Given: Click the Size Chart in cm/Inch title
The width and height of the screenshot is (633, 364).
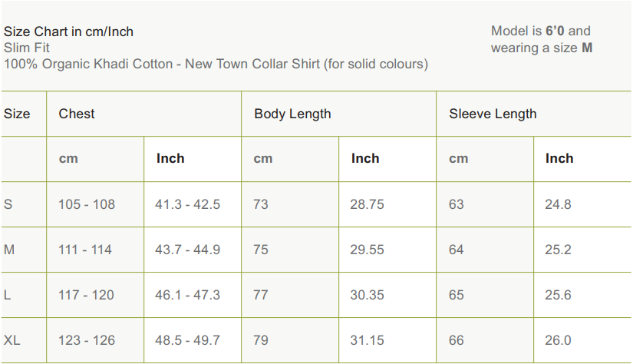Looking at the screenshot, I should tap(69, 31).
